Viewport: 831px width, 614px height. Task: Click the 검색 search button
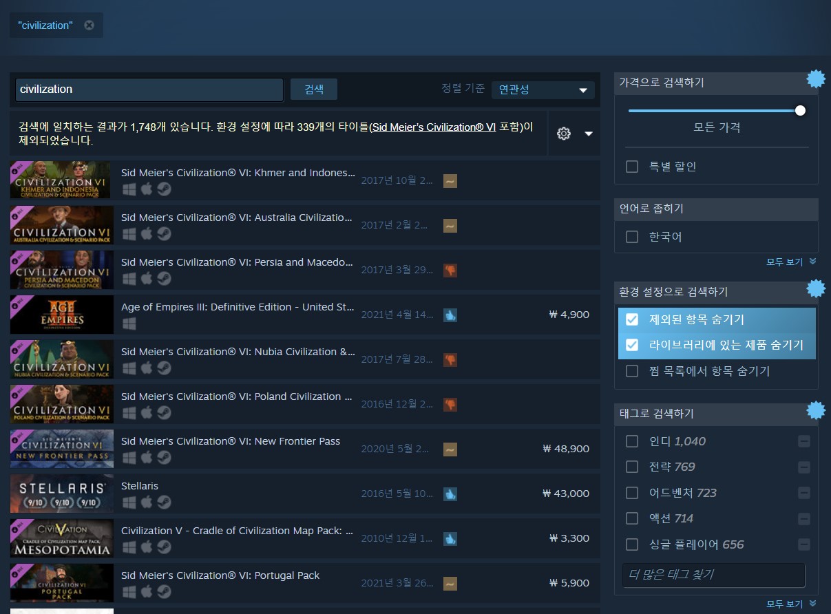(314, 89)
